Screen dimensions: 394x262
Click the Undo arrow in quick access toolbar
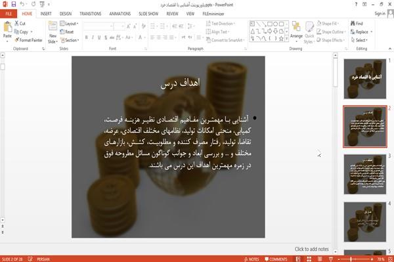(22, 5)
